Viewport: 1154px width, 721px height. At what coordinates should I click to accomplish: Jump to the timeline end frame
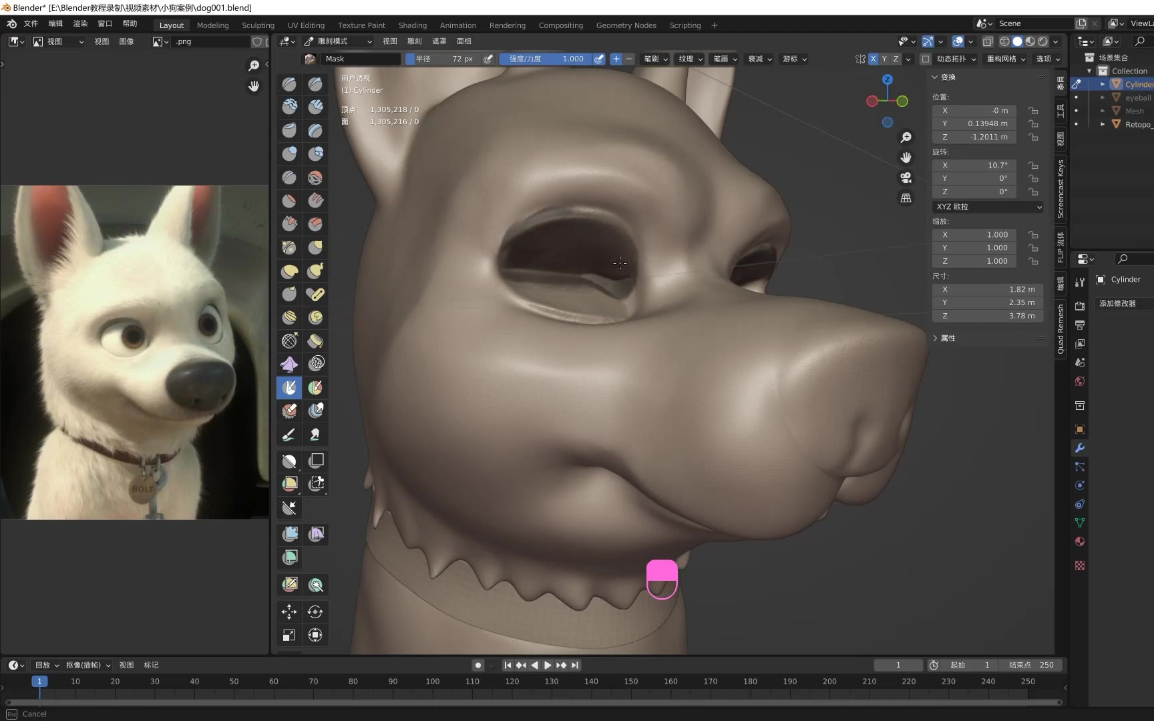(575, 666)
